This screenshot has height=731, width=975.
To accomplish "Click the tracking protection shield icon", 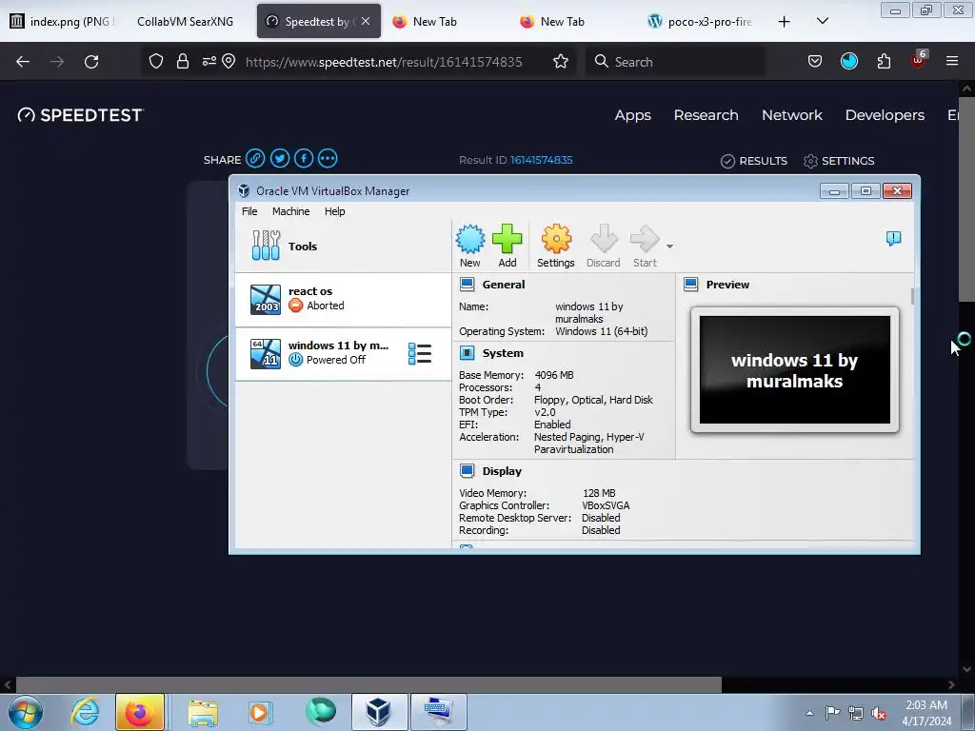I will pyautogui.click(x=156, y=61).
